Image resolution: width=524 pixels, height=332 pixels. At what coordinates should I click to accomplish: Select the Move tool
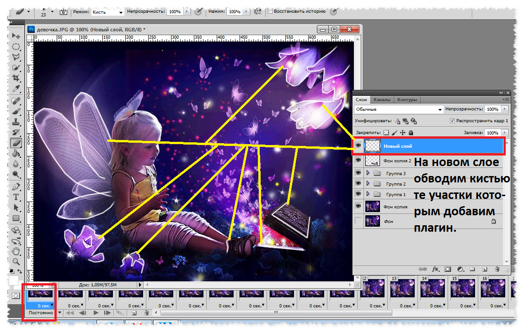[16, 36]
